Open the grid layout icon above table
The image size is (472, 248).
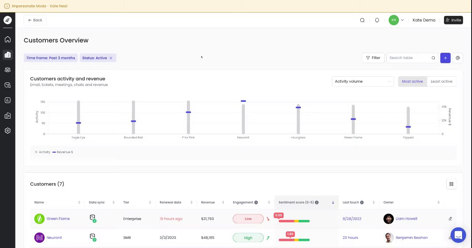pos(451,184)
